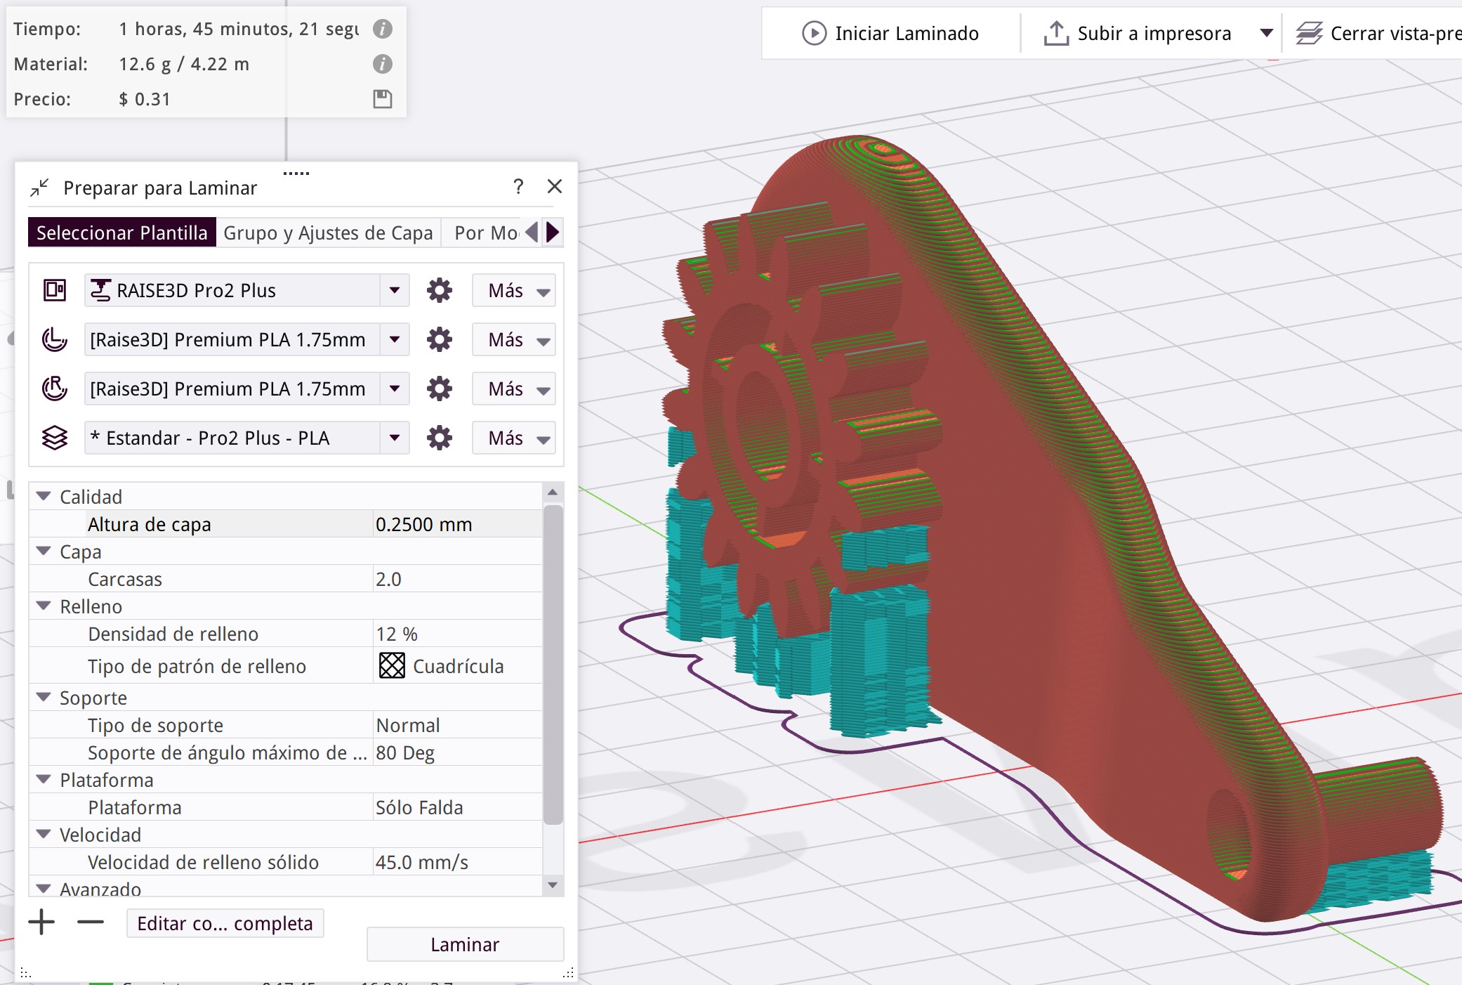Collapse the Soporte section

[x=44, y=697]
